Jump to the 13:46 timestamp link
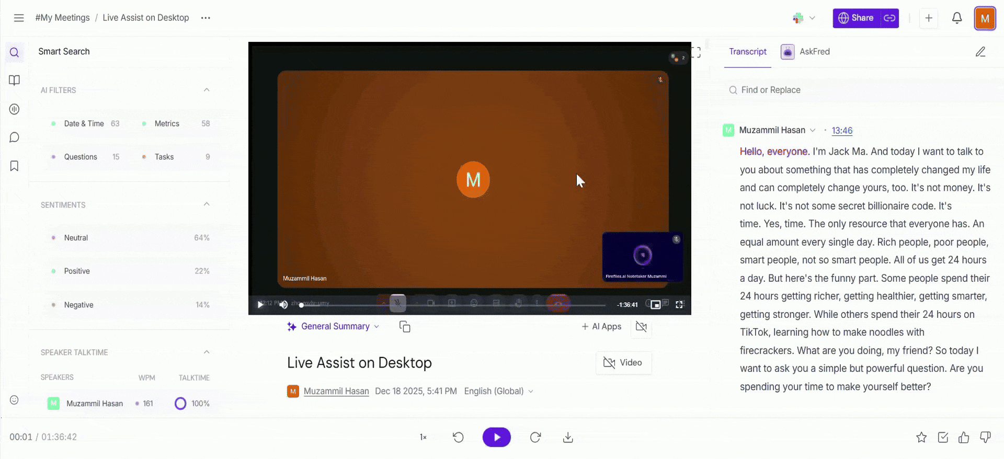Screen dimensions: 1004x459 click(842, 131)
